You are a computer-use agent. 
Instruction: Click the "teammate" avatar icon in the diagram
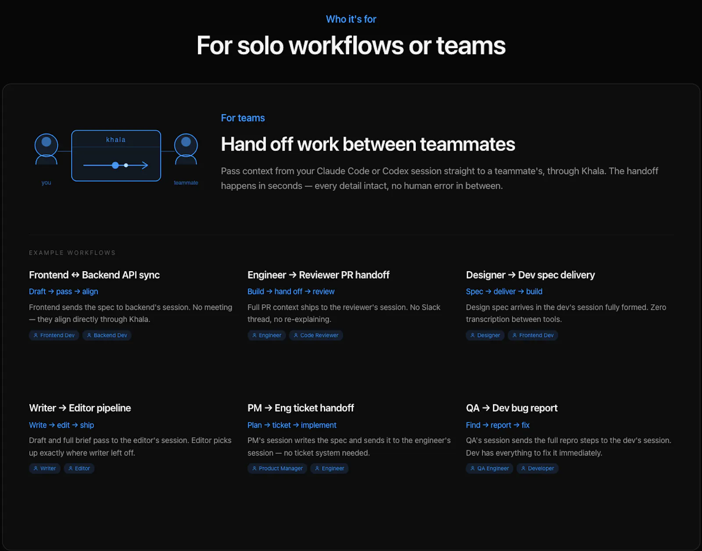tap(186, 149)
